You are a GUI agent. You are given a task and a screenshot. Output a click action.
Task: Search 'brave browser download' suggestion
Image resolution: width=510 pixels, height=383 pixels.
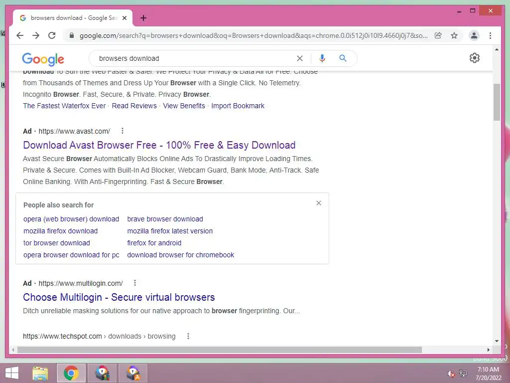coord(165,219)
